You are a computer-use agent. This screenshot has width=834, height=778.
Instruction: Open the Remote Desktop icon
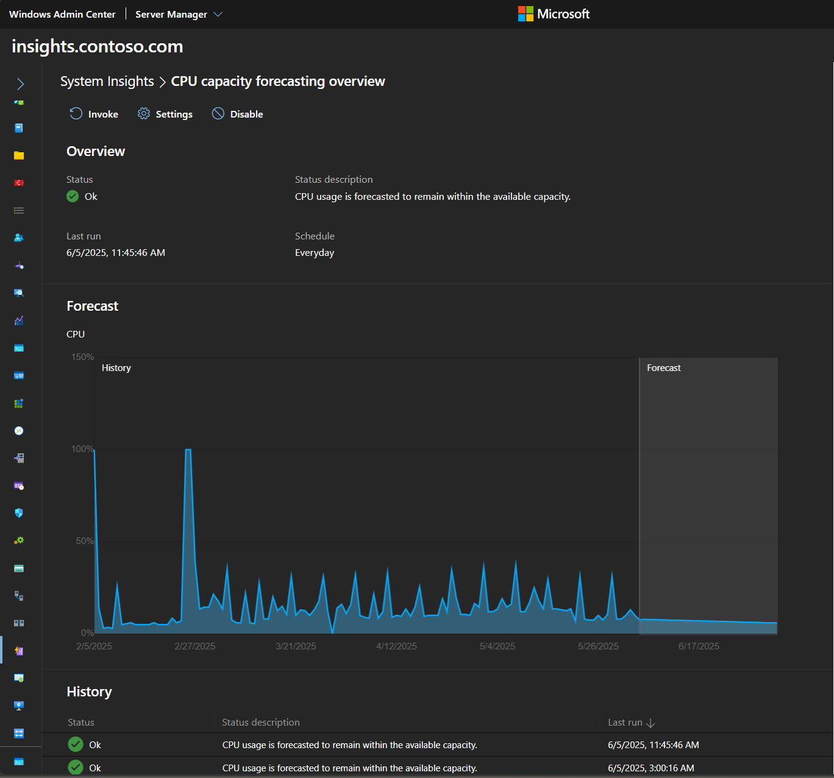[x=19, y=431]
